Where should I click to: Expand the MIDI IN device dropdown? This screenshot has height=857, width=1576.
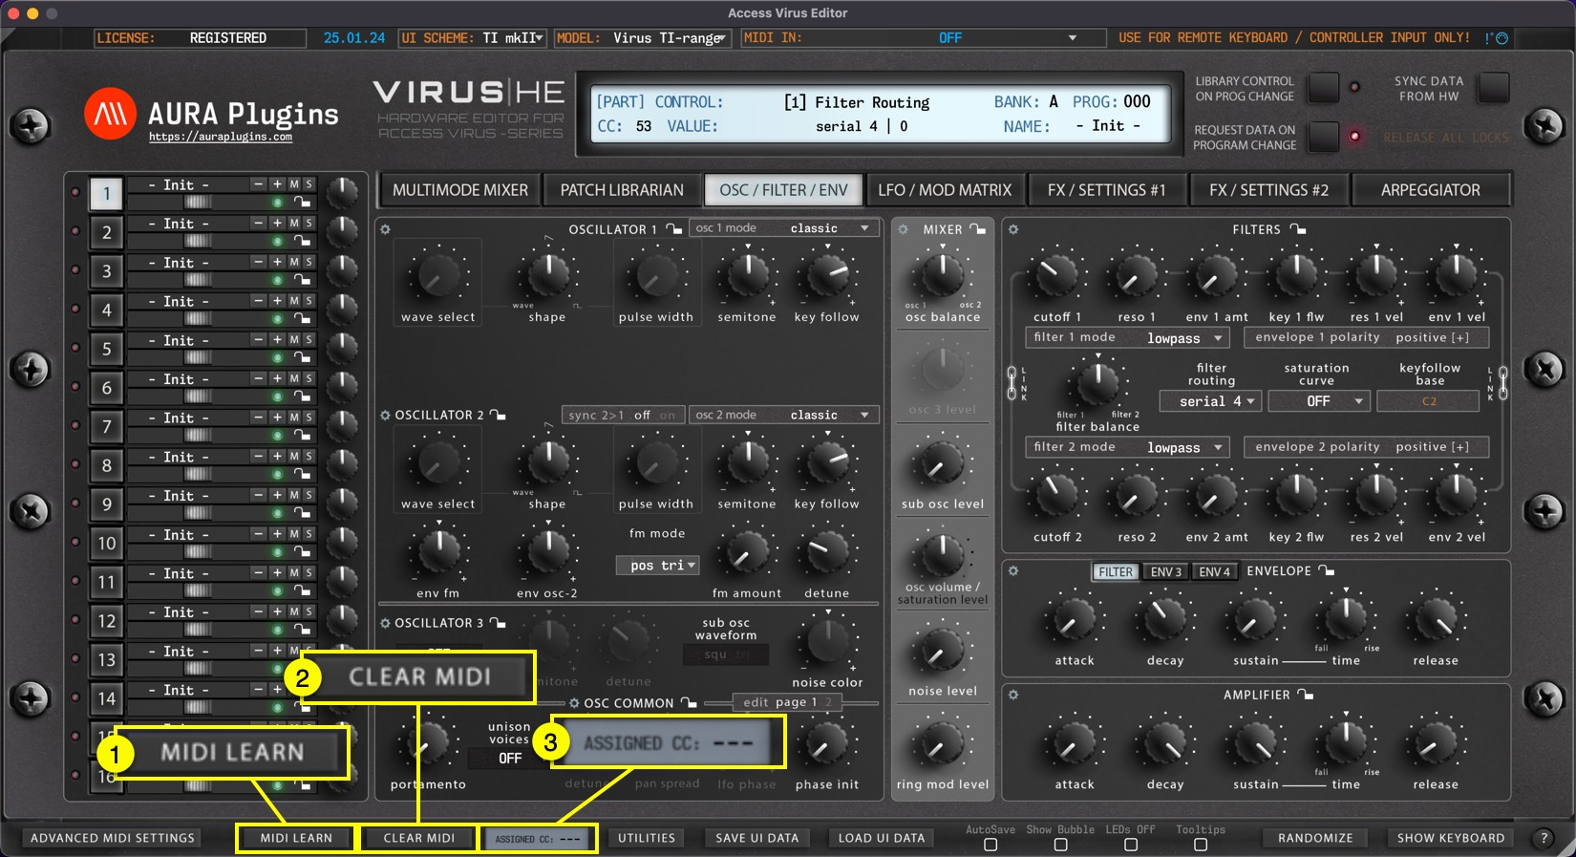[1072, 38]
